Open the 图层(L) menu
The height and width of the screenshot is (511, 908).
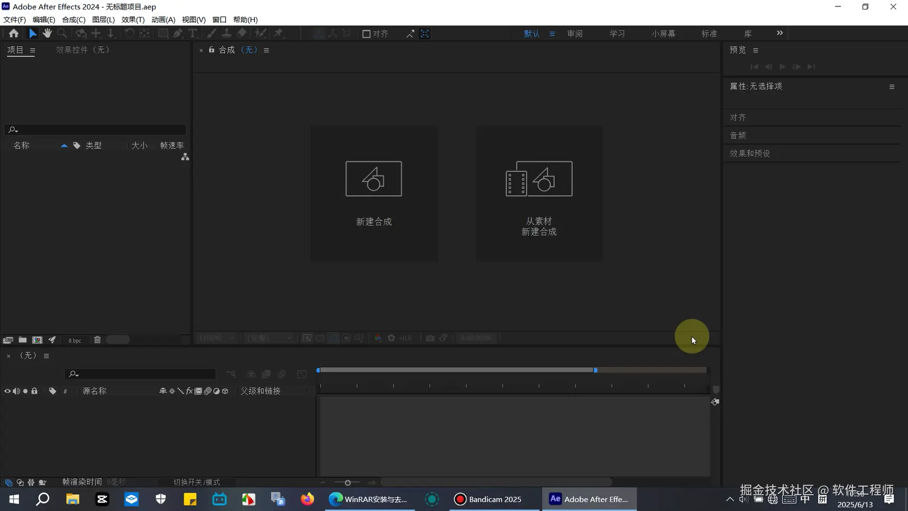[x=103, y=20]
